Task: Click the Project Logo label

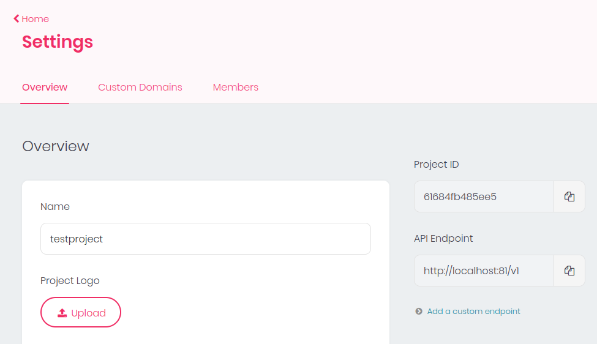Action: pyautogui.click(x=70, y=281)
